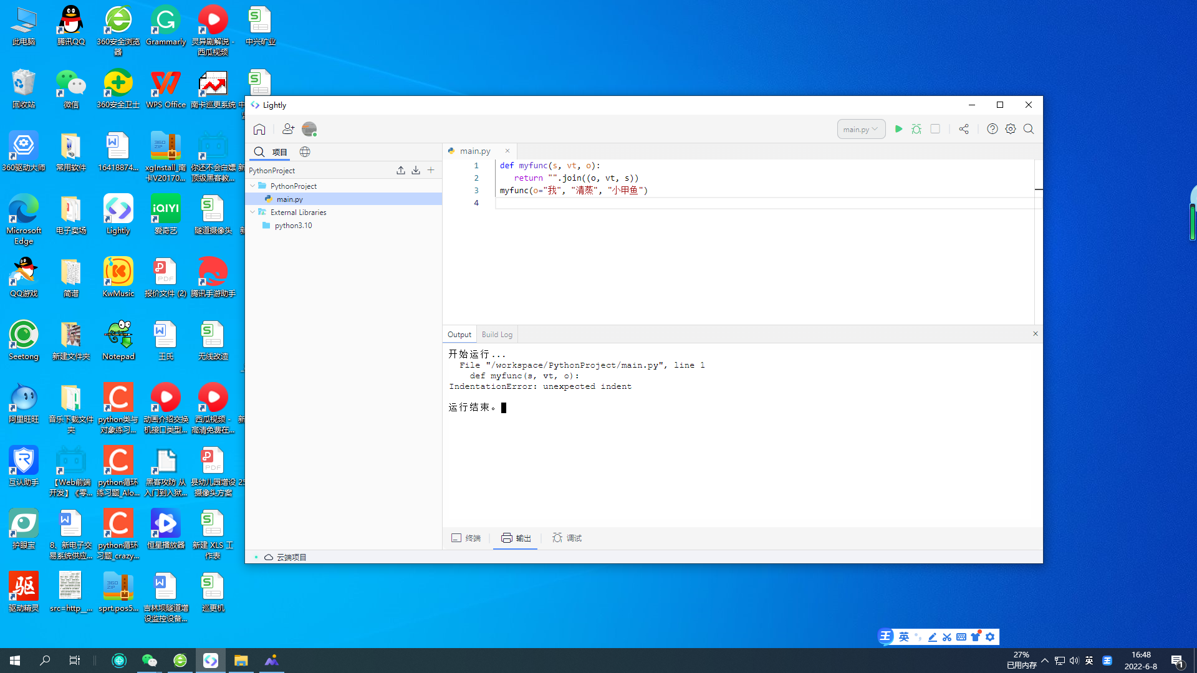This screenshot has width=1197, height=673.
Task: Open WeChat from the taskbar
Action: 149,661
